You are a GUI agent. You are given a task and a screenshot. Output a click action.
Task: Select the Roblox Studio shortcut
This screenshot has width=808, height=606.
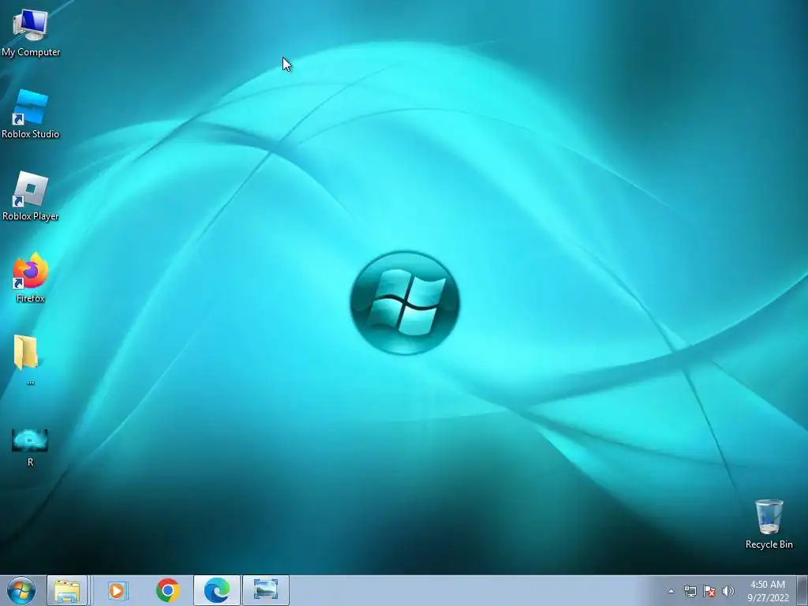click(31, 114)
